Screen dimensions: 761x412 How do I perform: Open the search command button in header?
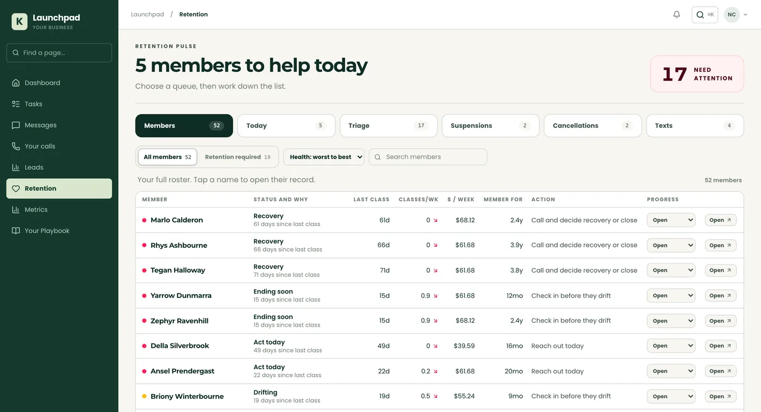click(705, 15)
